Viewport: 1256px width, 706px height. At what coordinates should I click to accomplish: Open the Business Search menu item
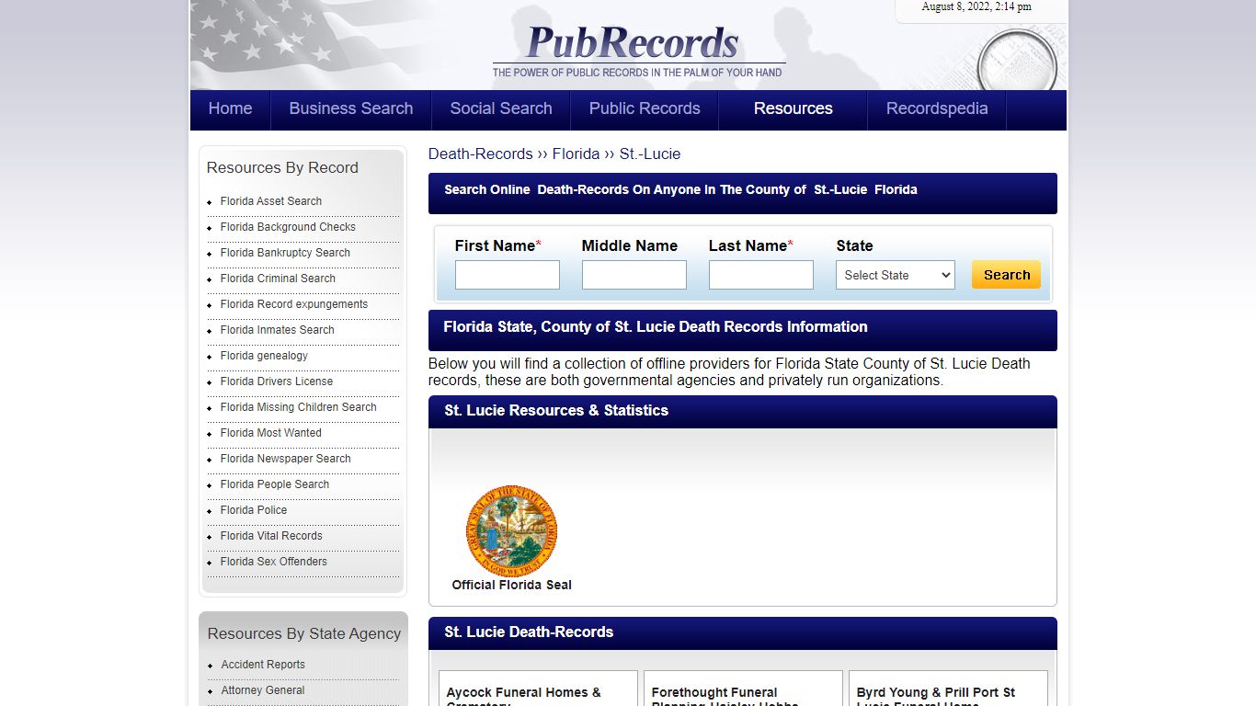(x=351, y=108)
